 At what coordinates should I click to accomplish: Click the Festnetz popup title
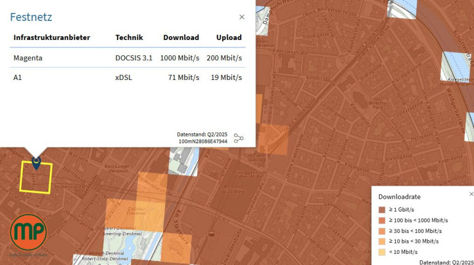click(31, 17)
